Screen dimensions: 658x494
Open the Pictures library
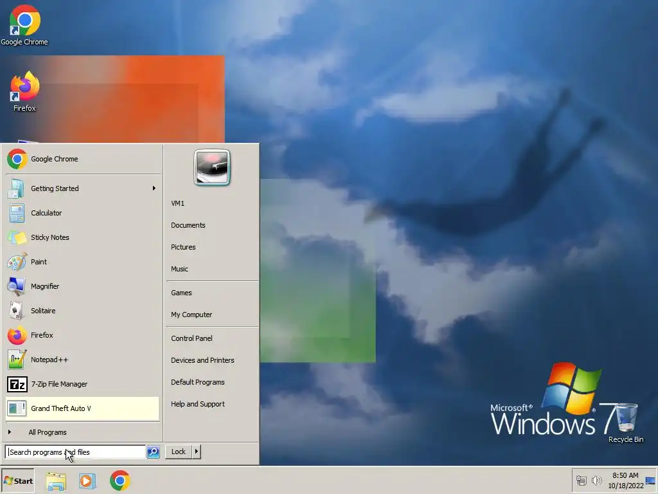pyautogui.click(x=183, y=247)
